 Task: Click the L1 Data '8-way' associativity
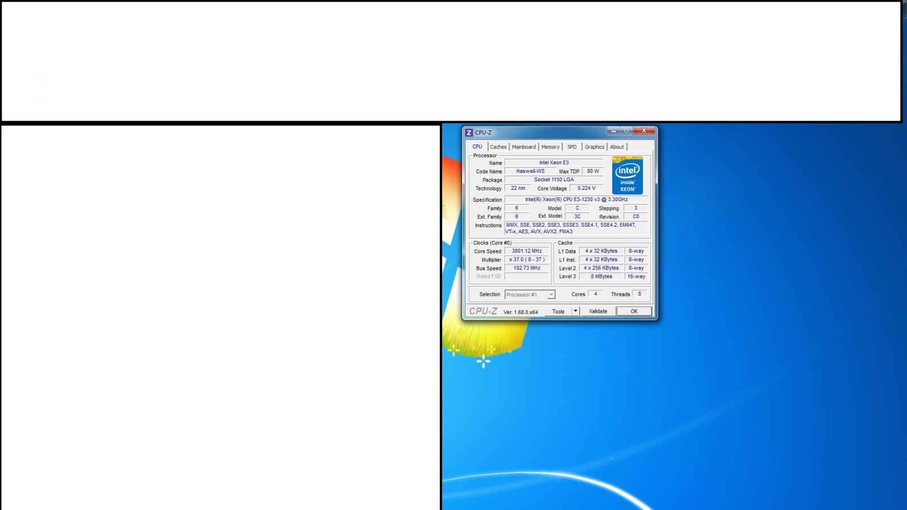point(636,251)
